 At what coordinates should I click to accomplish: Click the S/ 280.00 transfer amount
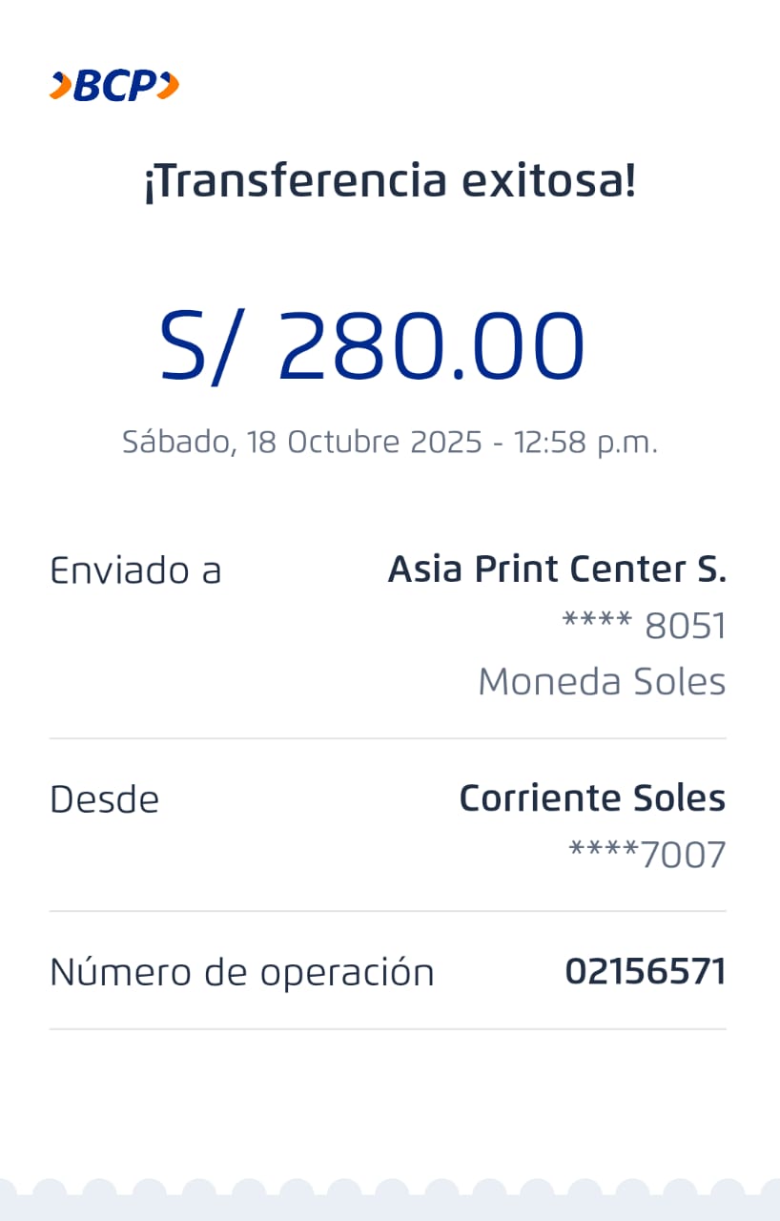[372, 347]
